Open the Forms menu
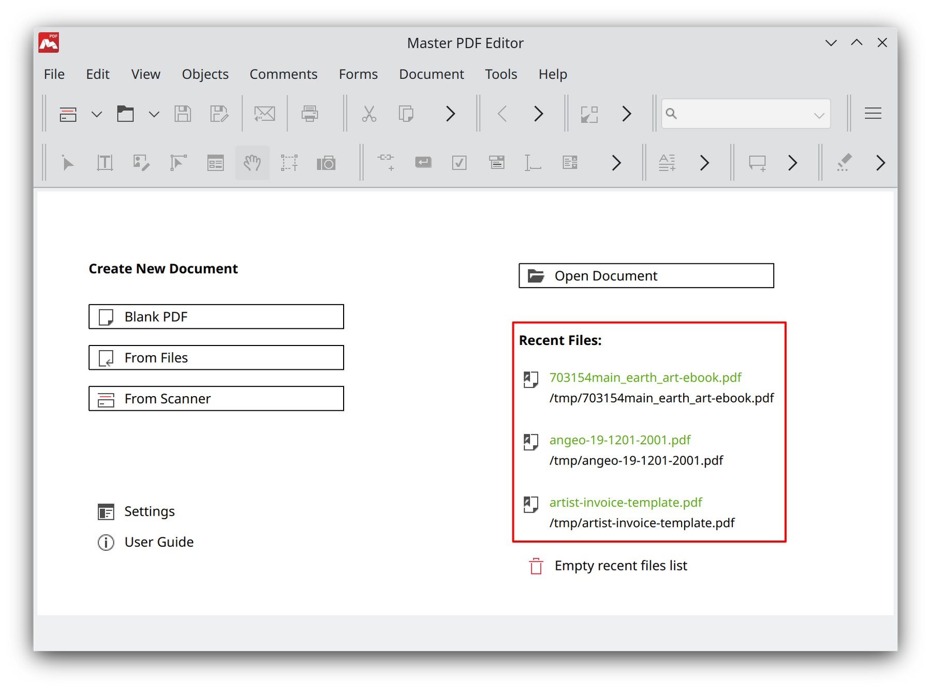 click(359, 74)
